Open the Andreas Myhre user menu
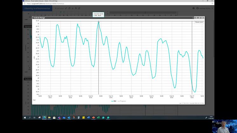 point(204,9)
